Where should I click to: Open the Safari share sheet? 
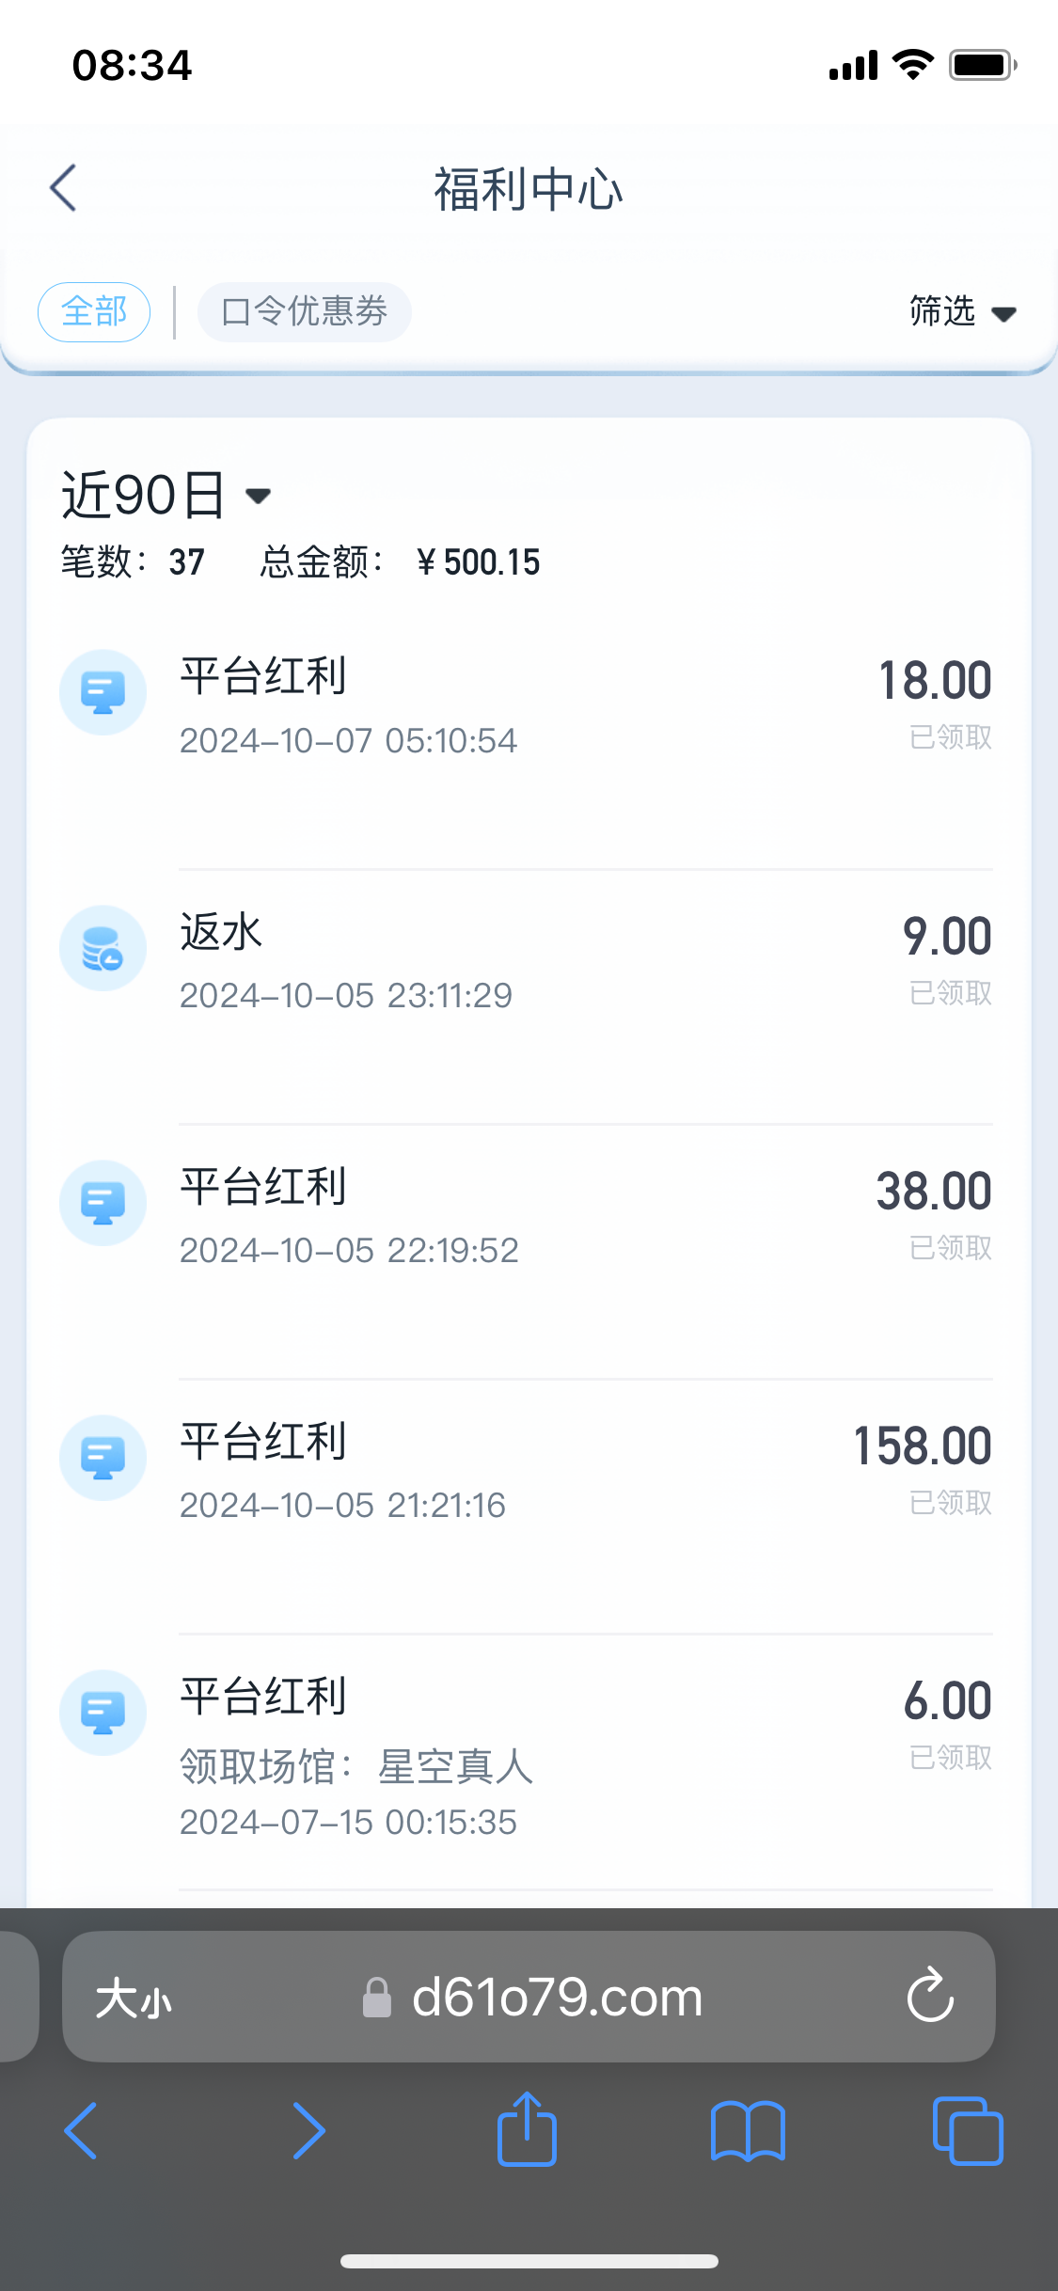527,2130
